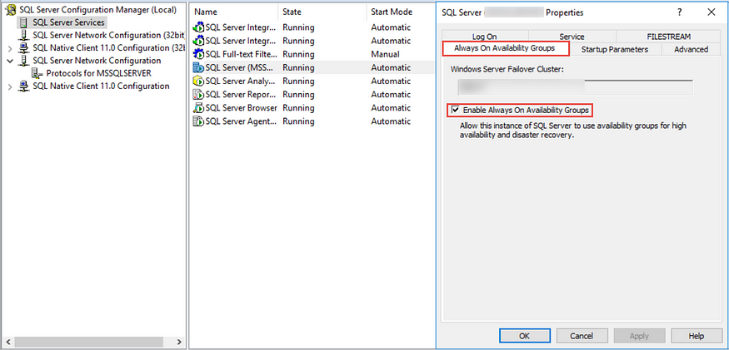Click the first SQL Server Integr... service icon
Screen dimensions: 729x350
click(x=198, y=27)
